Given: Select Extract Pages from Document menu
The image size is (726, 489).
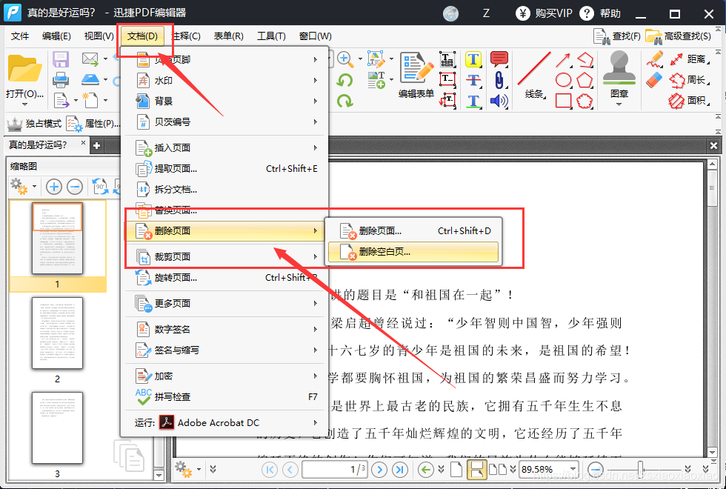Looking at the screenshot, I should click(x=224, y=169).
